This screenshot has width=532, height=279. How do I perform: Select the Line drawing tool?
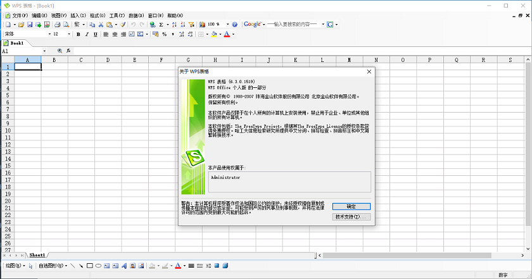click(73, 266)
